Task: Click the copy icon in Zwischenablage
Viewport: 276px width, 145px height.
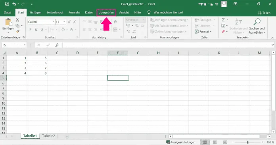Action: coord(17,26)
